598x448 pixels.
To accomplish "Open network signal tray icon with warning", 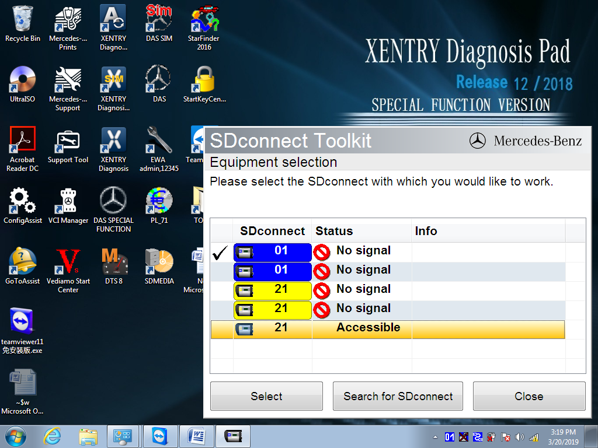I will pyautogui.click(x=534, y=437).
